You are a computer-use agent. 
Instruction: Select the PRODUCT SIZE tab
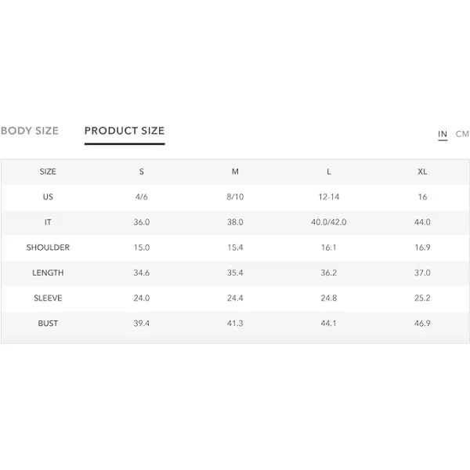(125, 131)
